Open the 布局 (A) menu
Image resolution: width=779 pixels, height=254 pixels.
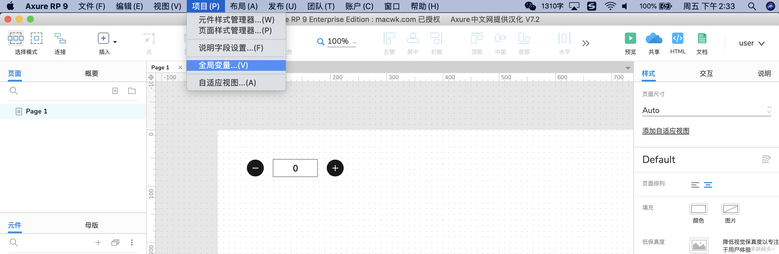coord(244,6)
